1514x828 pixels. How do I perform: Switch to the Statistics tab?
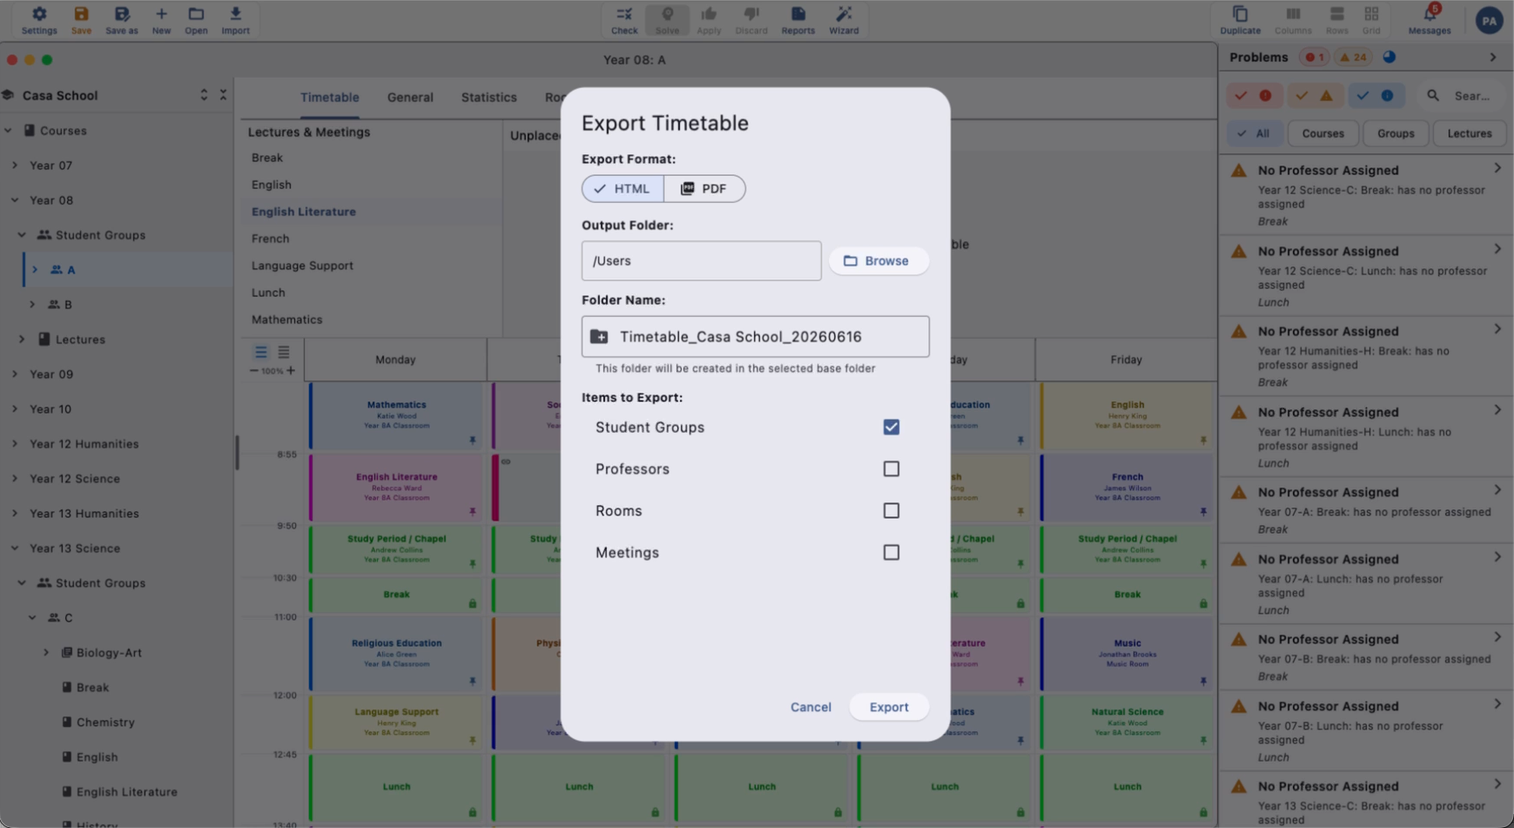488,98
